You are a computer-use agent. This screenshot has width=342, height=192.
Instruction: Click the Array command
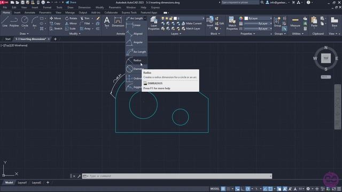click(x=85, y=28)
